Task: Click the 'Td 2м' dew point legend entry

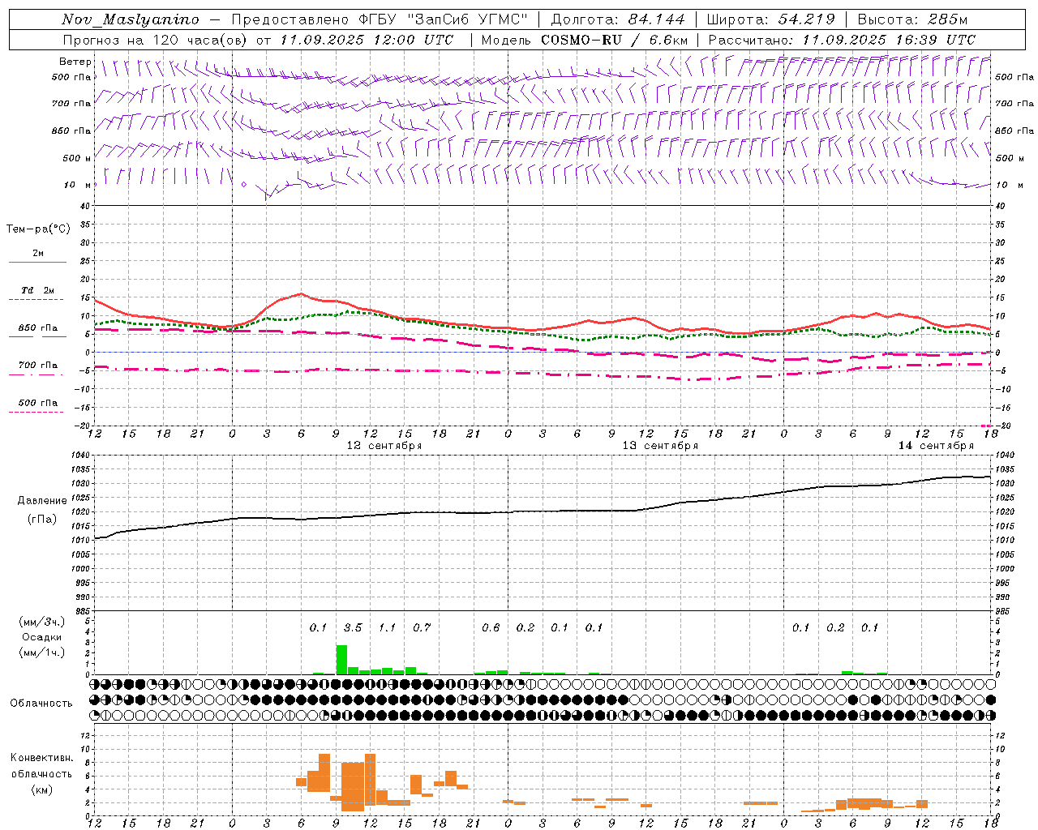Action: [x=38, y=290]
